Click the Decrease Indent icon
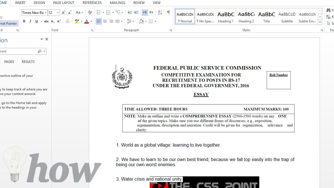The image size is (334, 188). click(130, 12)
